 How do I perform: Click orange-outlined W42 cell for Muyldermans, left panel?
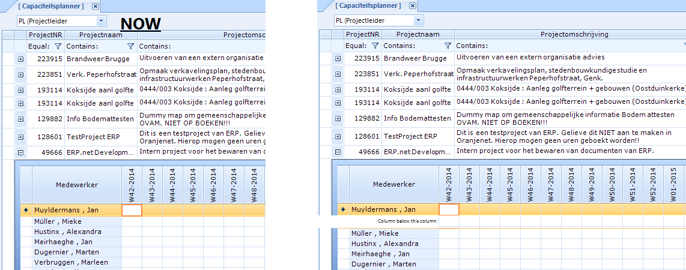point(132,210)
